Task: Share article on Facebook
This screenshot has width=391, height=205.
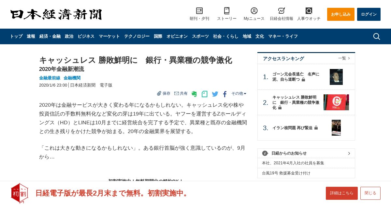Action: 225,94
